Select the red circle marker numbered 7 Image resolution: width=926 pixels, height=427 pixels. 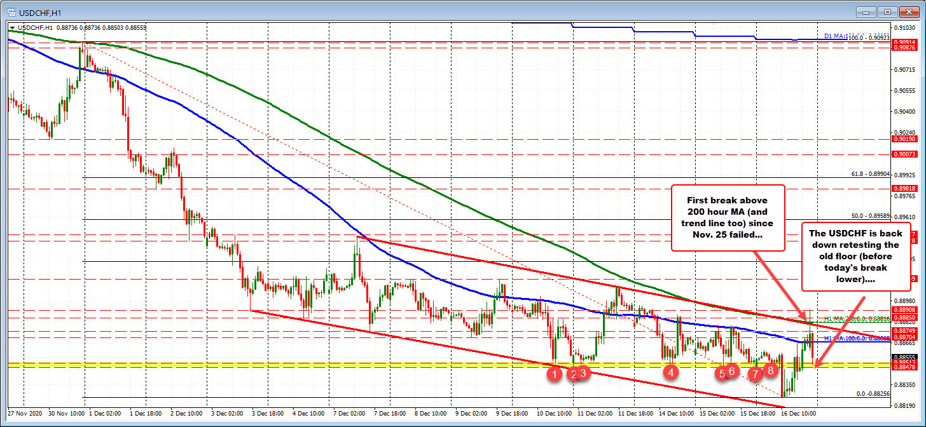tap(755, 374)
